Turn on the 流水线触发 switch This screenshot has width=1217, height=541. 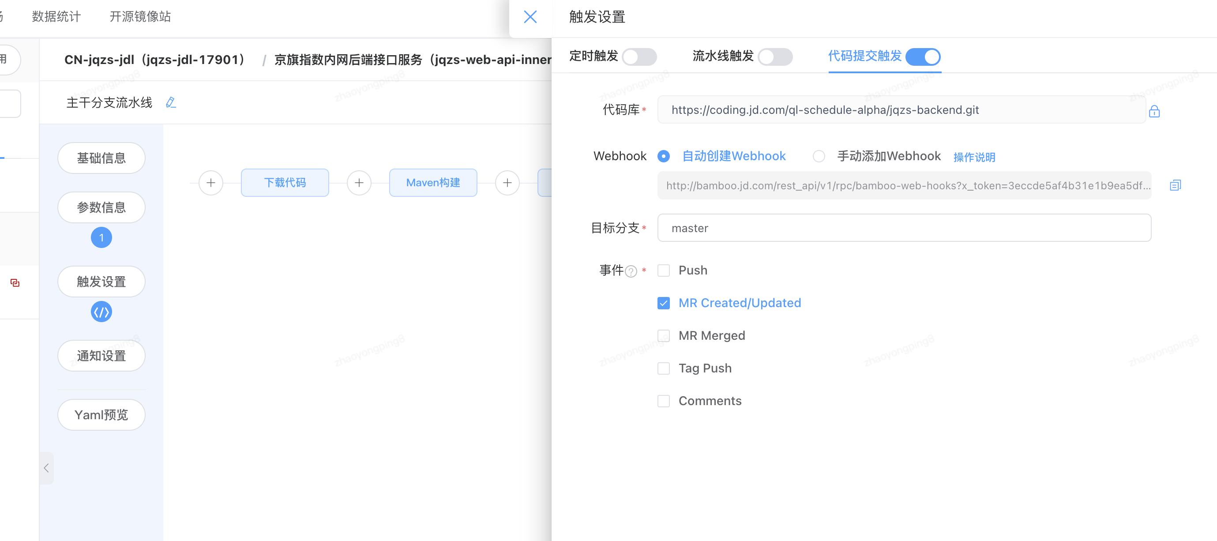pos(775,56)
